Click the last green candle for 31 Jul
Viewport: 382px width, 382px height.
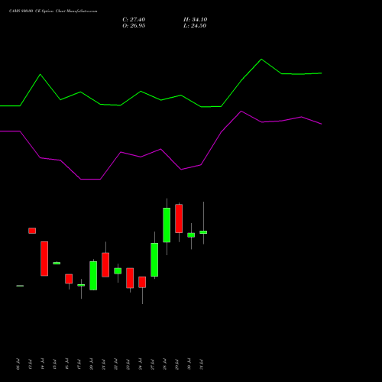pos(203,232)
